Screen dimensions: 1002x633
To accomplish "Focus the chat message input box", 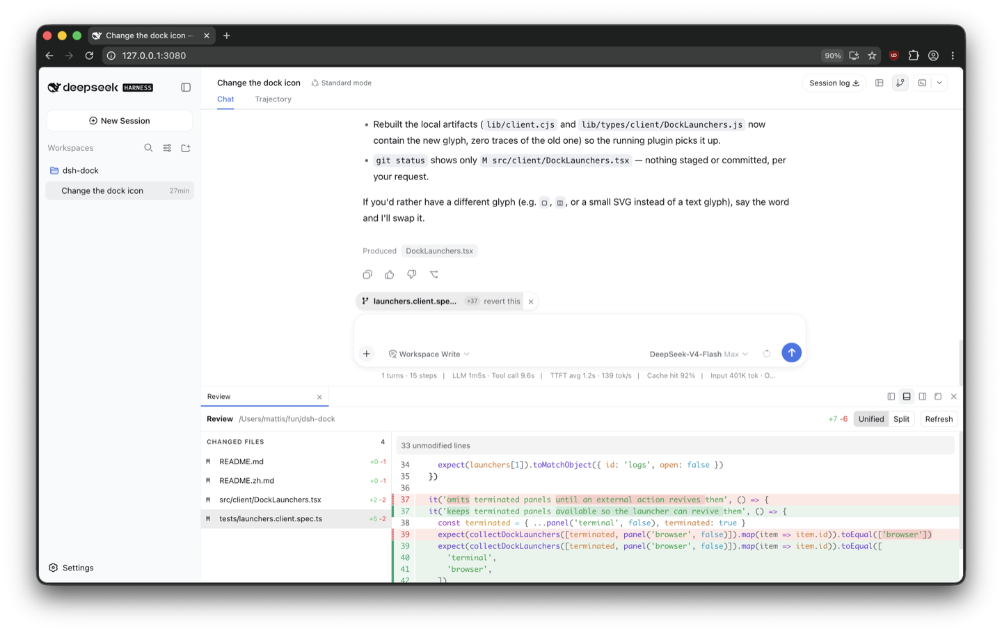I will pos(580,329).
